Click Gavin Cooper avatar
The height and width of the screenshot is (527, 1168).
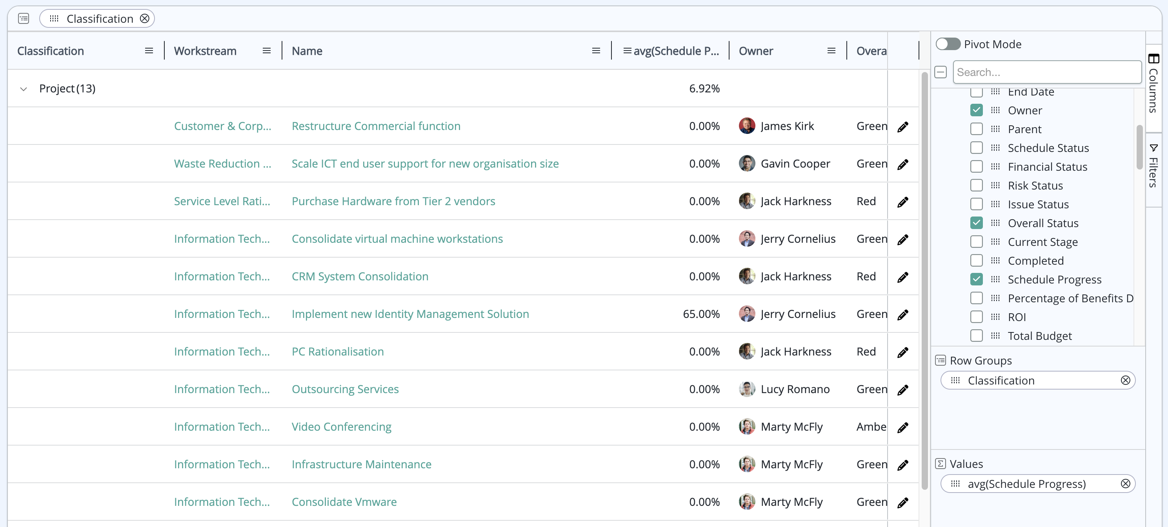point(747,163)
